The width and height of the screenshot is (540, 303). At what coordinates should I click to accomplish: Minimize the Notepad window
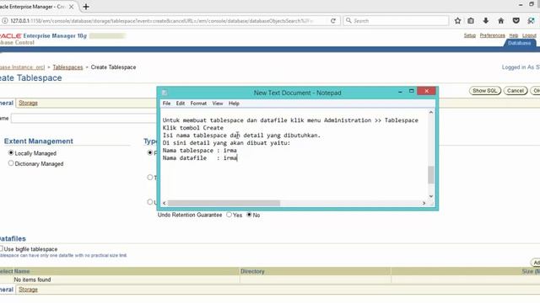click(400, 92)
